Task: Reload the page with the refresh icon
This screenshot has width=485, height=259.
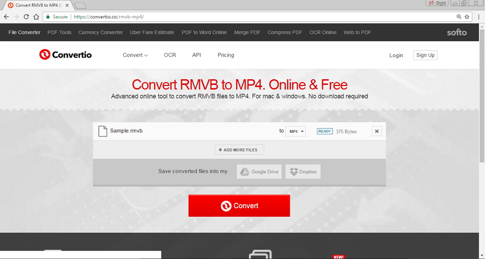Action: [26, 17]
